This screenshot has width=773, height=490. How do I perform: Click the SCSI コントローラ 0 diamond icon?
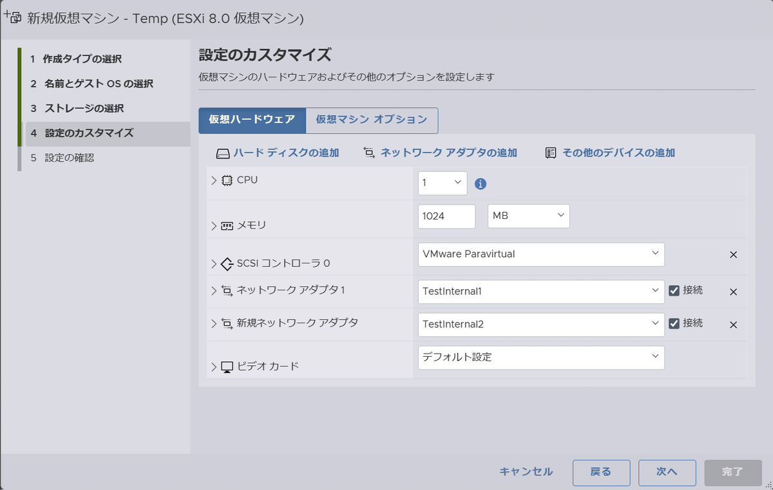[x=227, y=263]
